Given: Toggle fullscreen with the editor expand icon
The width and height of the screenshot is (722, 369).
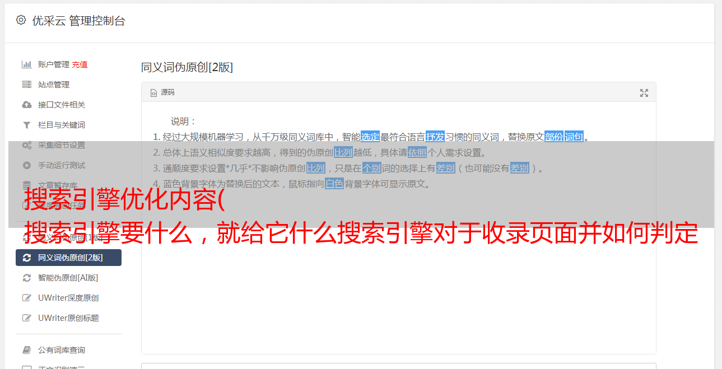Looking at the screenshot, I should point(644,93).
